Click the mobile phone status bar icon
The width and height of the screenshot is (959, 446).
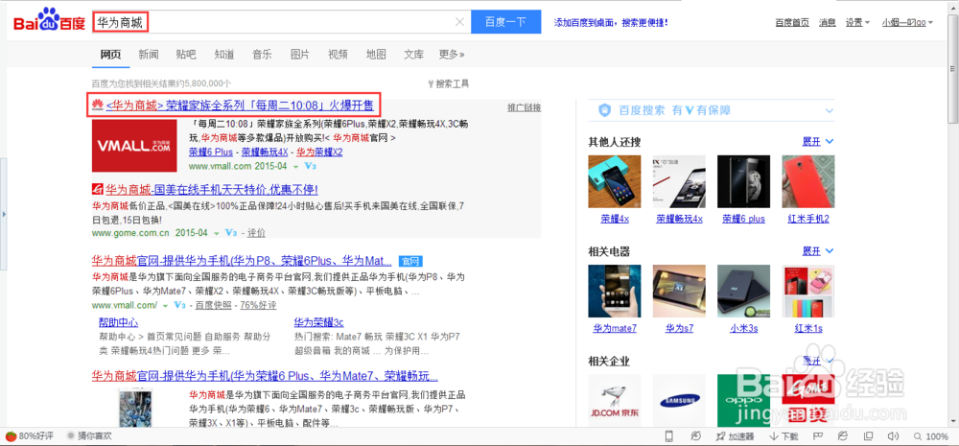668,436
